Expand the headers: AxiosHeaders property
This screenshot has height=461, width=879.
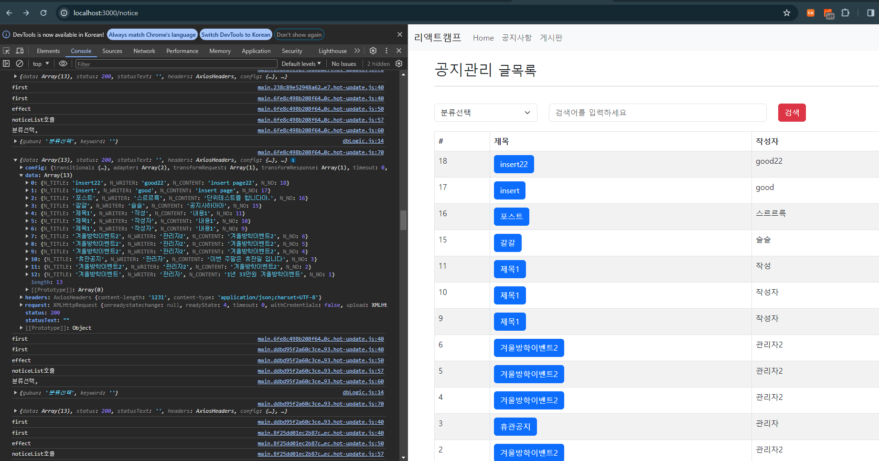(21, 298)
